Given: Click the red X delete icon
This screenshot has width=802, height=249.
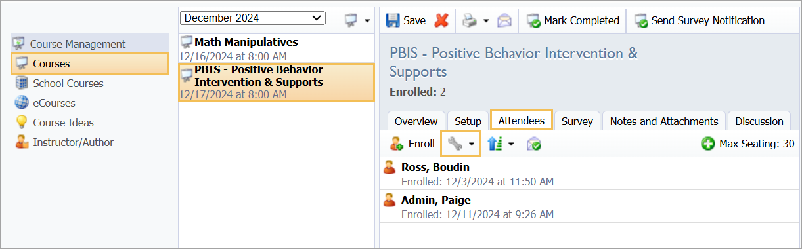Looking at the screenshot, I should coord(441,20).
